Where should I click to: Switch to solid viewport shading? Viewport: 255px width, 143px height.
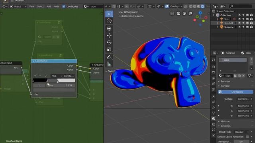(x=195, y=6)
